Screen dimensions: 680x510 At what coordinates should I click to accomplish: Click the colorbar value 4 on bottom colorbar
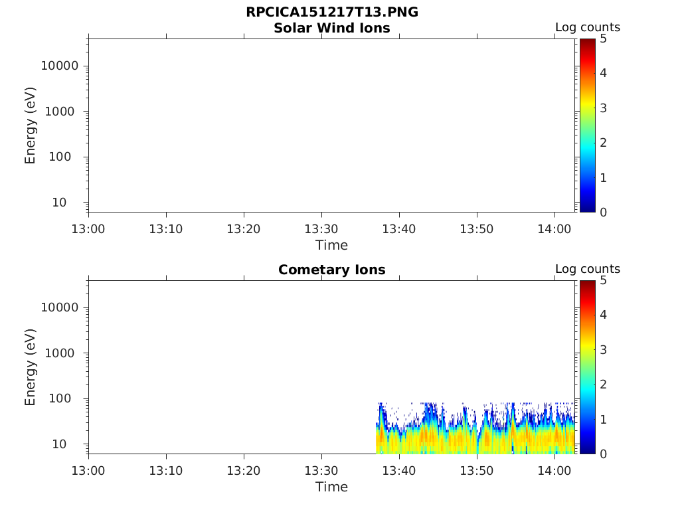point(603,315)
